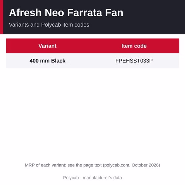The height and width of the screenshot is (185, 185).
Task: Click the 400 mm text in the row
Action: tap(40, 61)
